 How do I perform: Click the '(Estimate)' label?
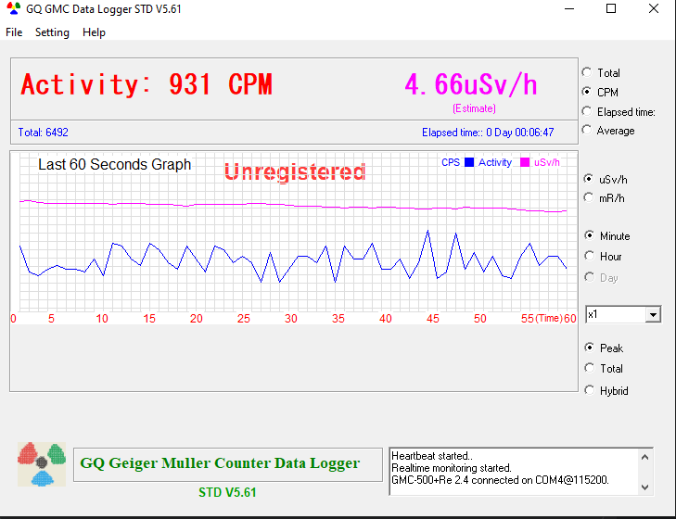coord(474,108)
